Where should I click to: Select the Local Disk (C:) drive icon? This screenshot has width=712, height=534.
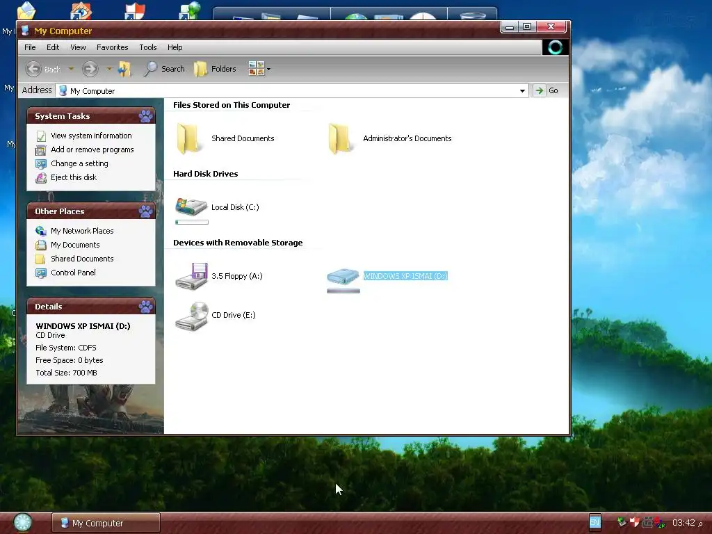coord(191,206)
